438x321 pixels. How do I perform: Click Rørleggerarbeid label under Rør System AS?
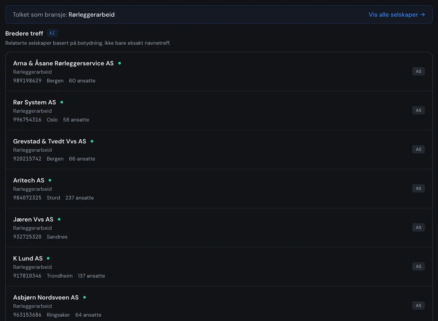click(32, 111)
